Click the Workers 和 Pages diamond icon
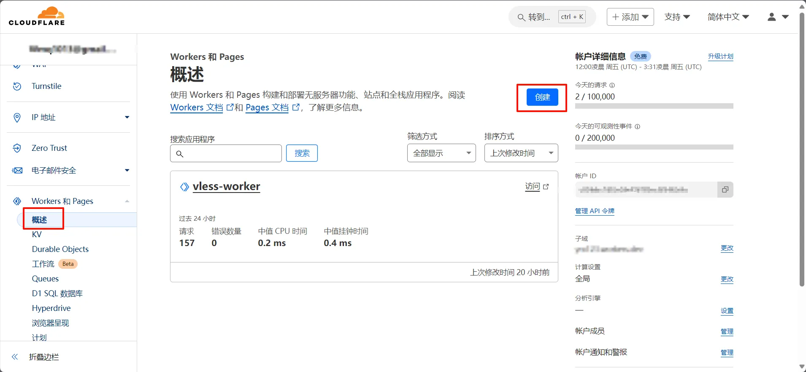This screenshot has height=372, width=806. [17, 201]
